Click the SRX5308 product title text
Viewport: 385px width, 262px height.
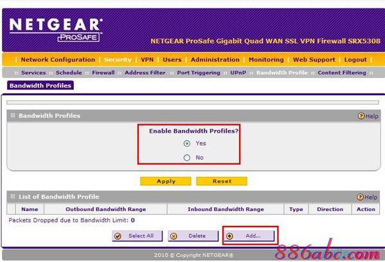coord(265,41)
